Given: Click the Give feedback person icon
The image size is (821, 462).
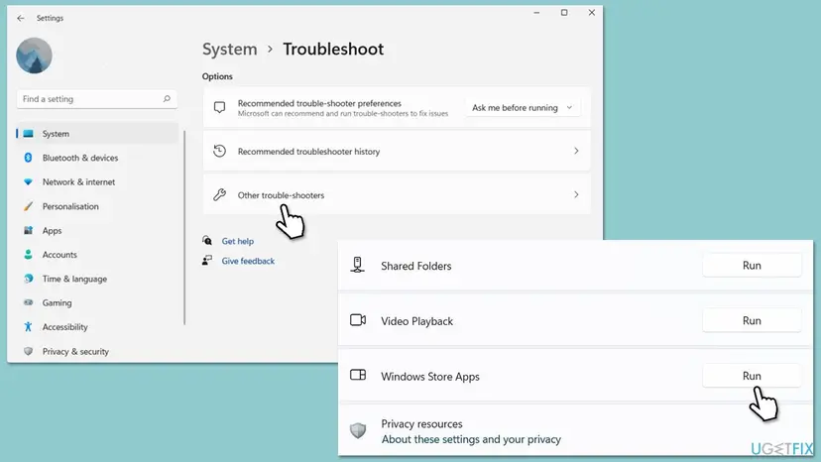Looking at the screenshot, I should tap(207, 261).
